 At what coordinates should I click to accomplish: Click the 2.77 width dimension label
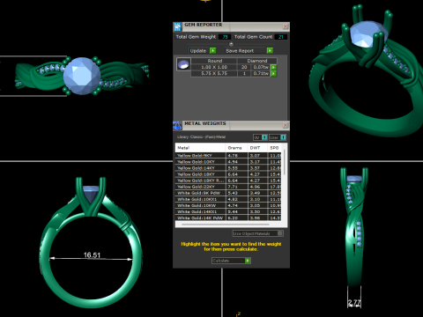pyautogui.click(x=354, y=302)
